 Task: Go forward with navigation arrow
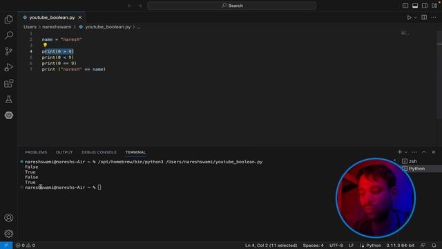point(140,6)
